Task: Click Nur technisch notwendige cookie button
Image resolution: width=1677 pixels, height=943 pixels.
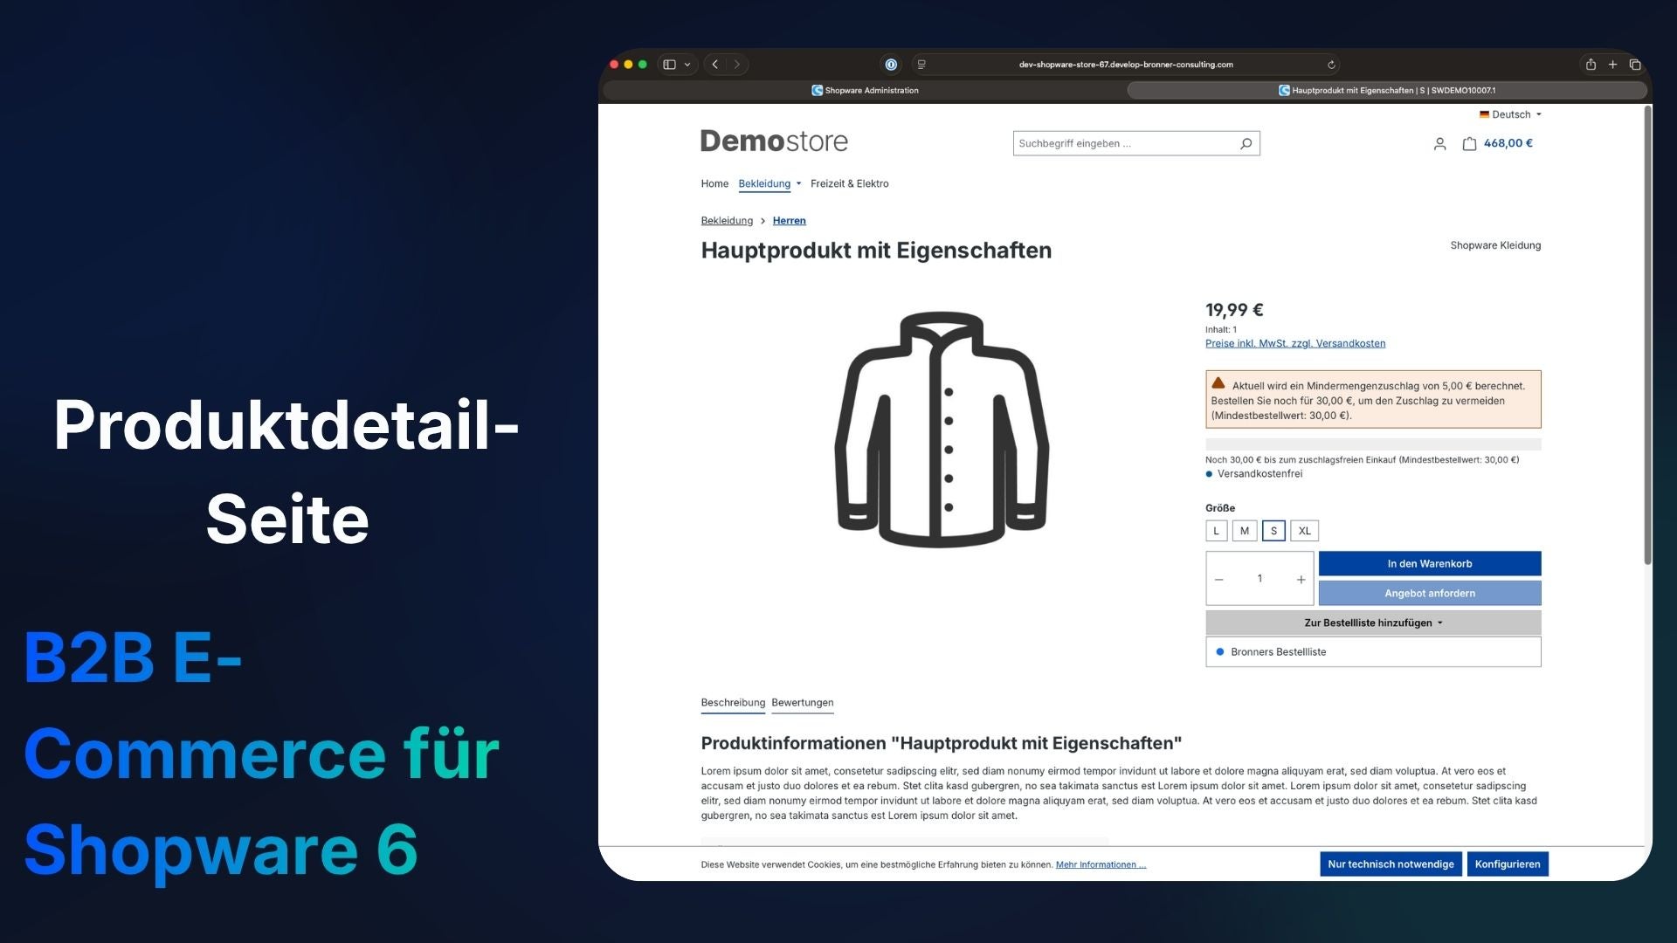Action: point(1391,864)
